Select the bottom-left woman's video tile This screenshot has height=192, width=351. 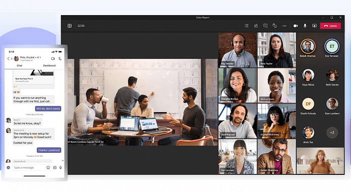coord(238,157)
